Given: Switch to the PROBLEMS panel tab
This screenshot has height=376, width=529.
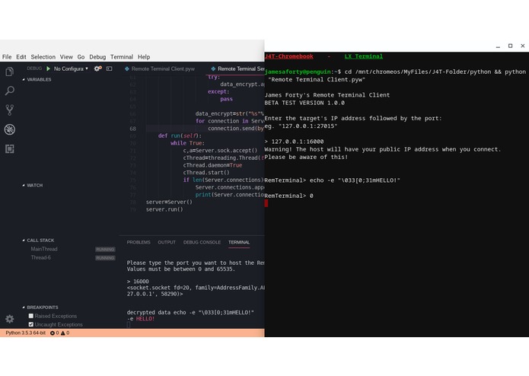Looking at the screenshot, I should point(139,243).
